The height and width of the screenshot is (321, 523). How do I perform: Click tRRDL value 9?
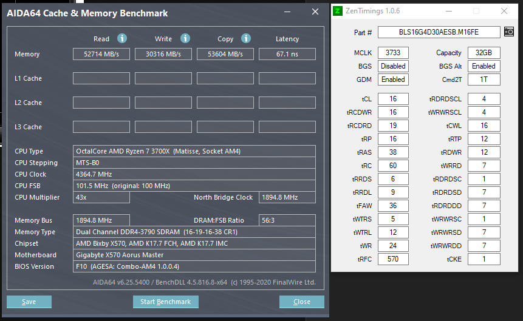point(393,192)
